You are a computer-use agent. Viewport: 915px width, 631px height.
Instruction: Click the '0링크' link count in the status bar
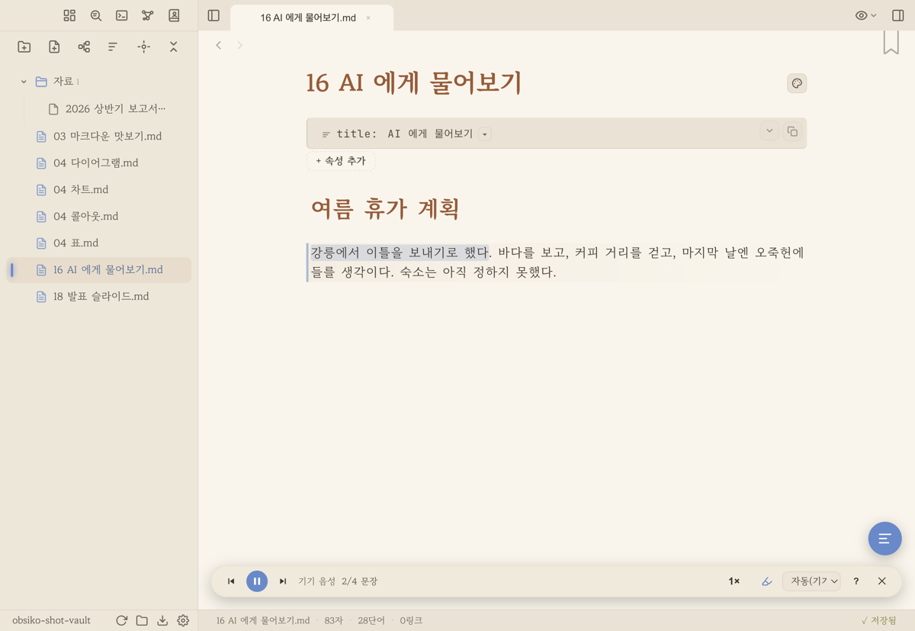click(411, 620)
